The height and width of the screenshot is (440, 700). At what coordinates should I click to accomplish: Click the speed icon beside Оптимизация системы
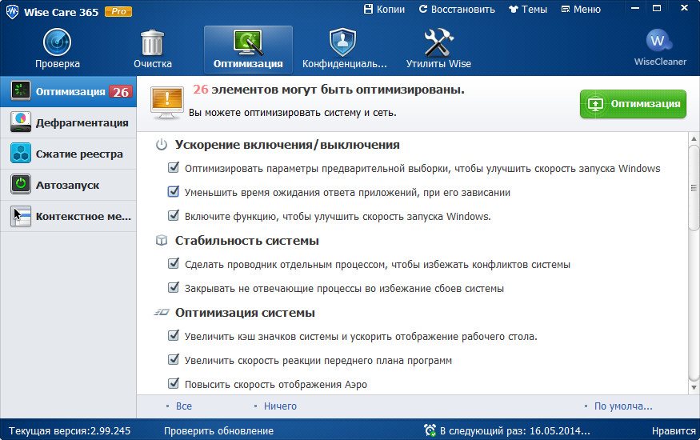[162, 312]
